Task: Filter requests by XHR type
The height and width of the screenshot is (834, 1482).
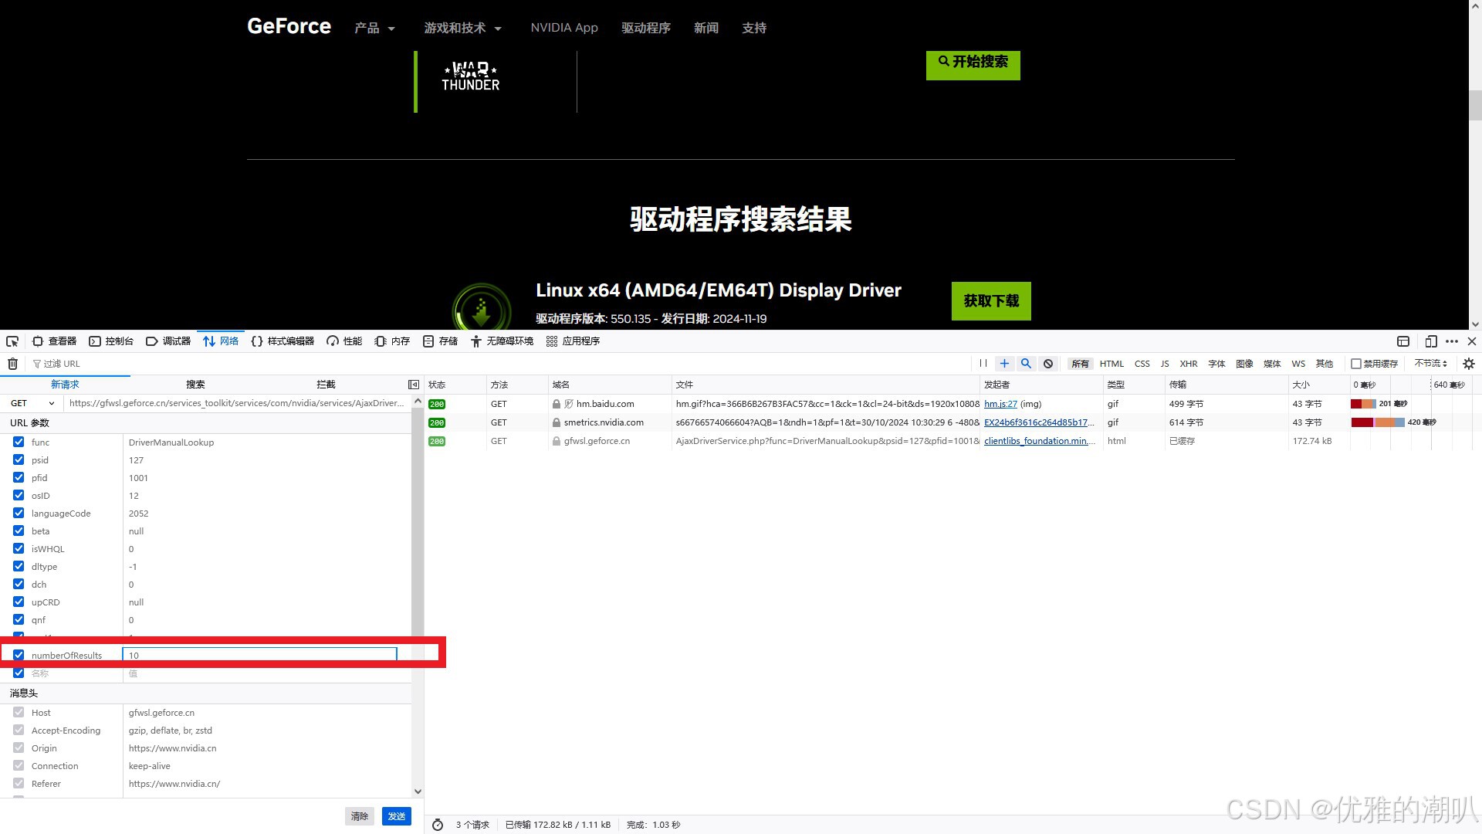Action: click(1188, 364)
